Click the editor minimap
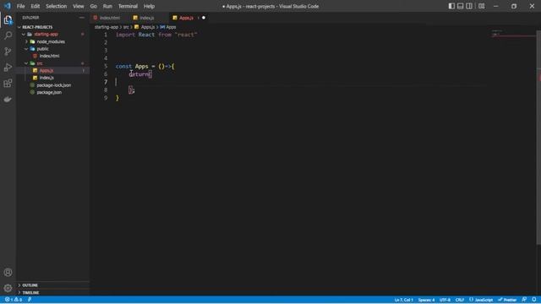The height and width of the screenshot is (304, 541). pyautogui.click(x=513, y=35)
